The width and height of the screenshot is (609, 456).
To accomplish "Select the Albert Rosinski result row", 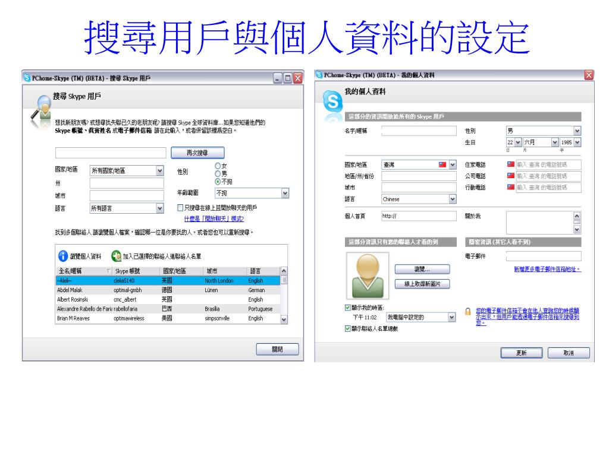I will coord(168,299).
